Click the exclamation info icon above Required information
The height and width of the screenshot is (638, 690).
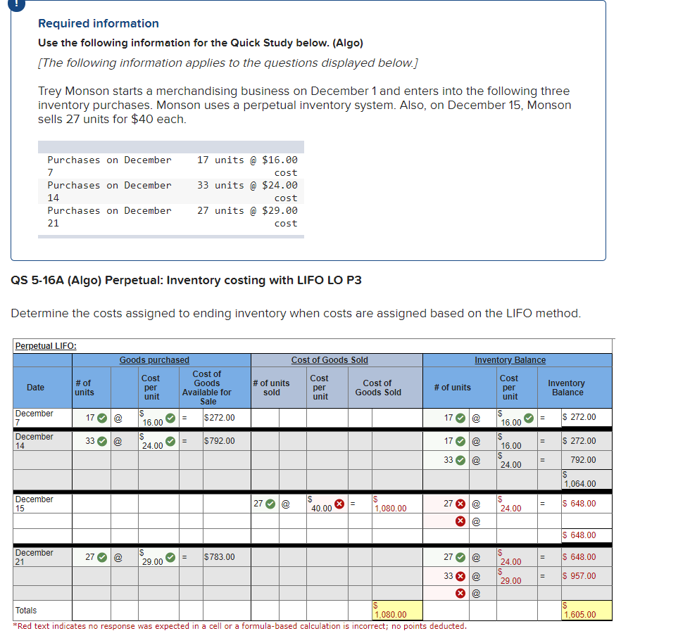tap(17, 4)
